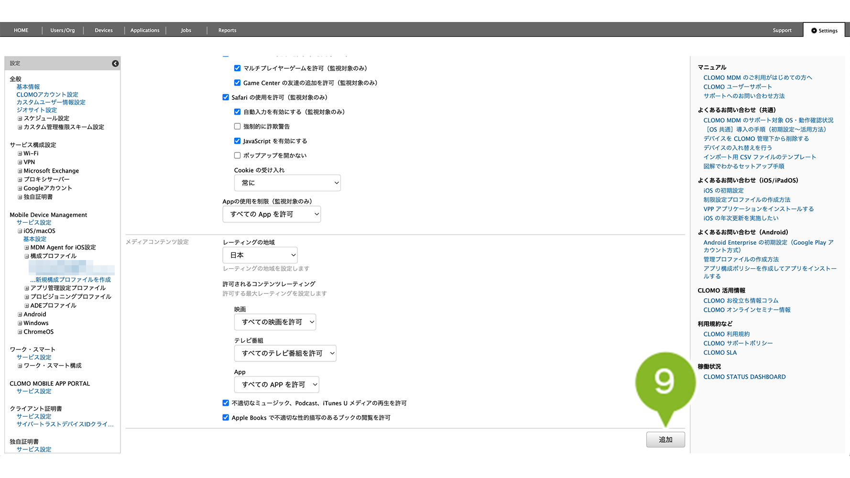850x478 pixels.
Task: Expand the Microsoft Exchange plus icon
Action: [20, 171]
